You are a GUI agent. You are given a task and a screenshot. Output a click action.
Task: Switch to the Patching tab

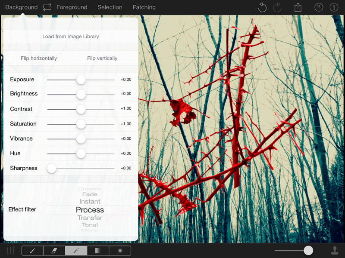(x=144, y=7)
